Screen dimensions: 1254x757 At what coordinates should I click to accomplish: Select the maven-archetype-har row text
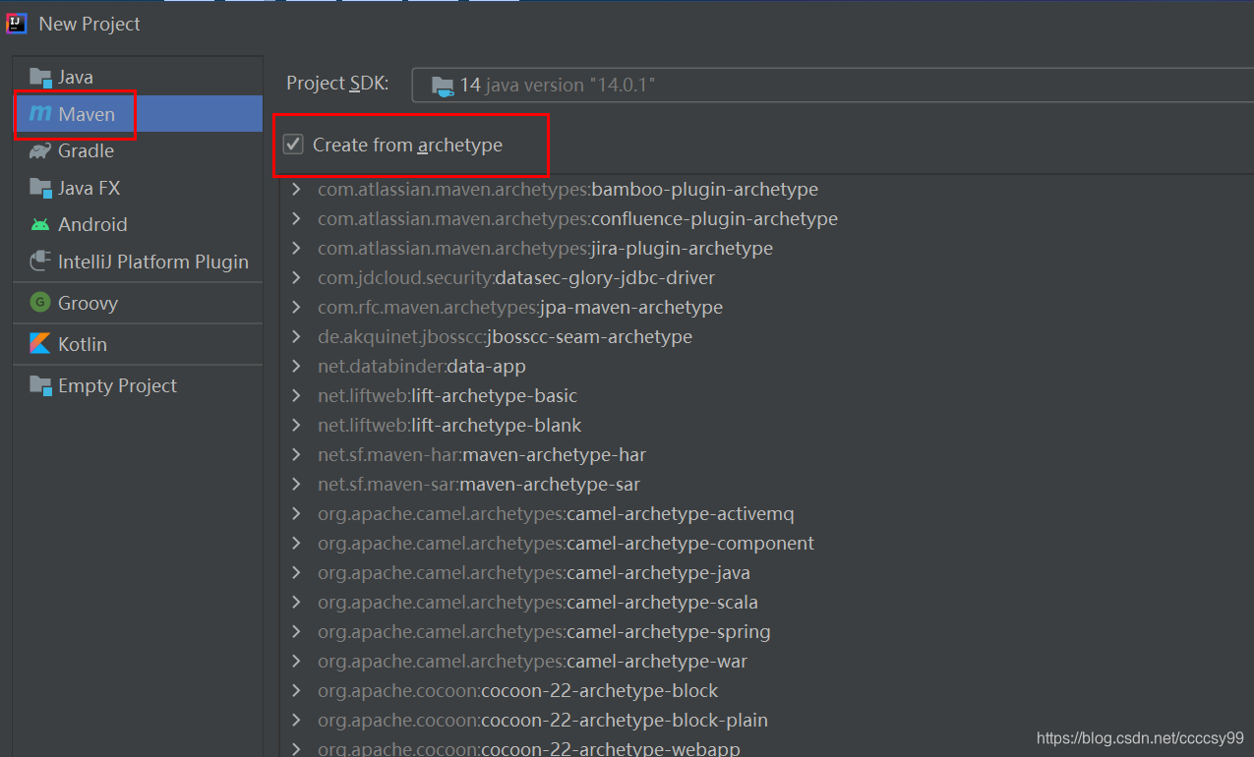(482, 455)
